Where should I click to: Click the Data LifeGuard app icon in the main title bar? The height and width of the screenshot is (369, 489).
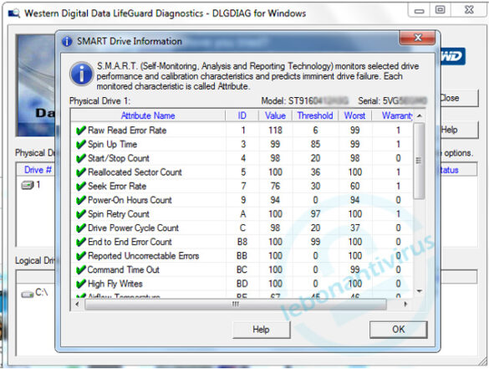tap(14, 13)
